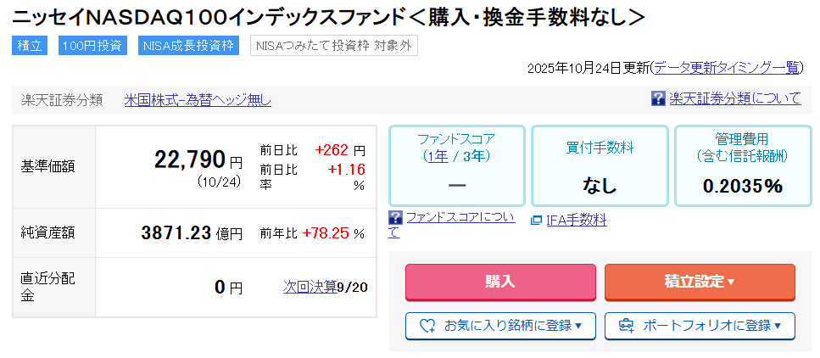Viewport: 820px width, 358px height.
Task: Open the 積立設定 dropdown
Action: point(700,282)
